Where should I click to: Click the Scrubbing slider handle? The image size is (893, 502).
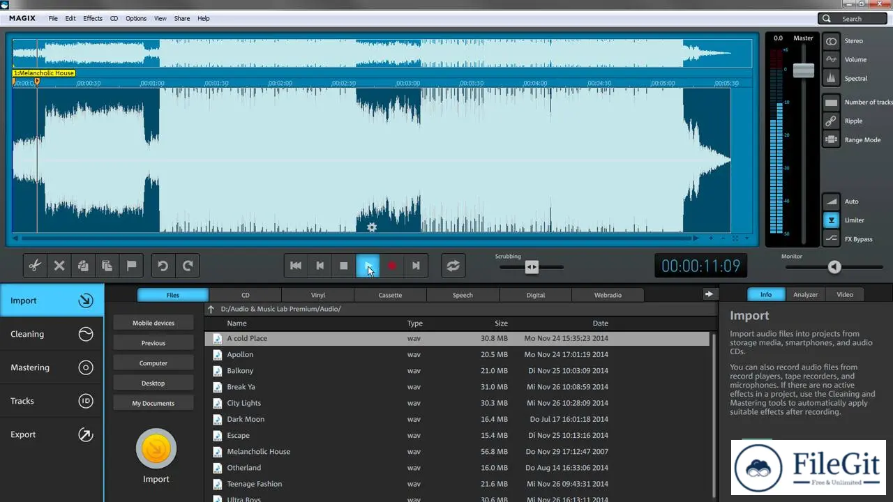[x=532, y=267]
